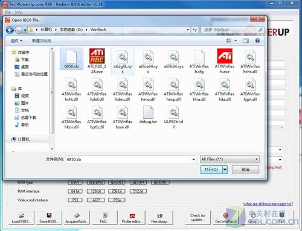Open Profile editor in RBE
The image size is (302, 231).
click(132, 218)
